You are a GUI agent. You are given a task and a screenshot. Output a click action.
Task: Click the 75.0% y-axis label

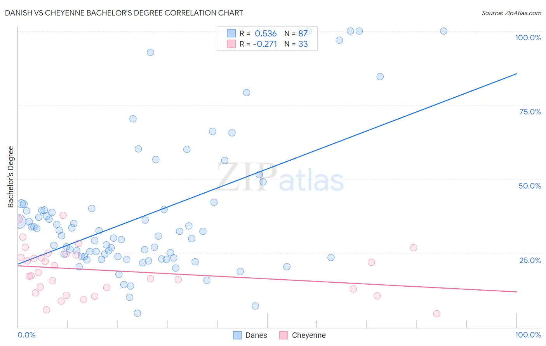click(x=530, y=112)
